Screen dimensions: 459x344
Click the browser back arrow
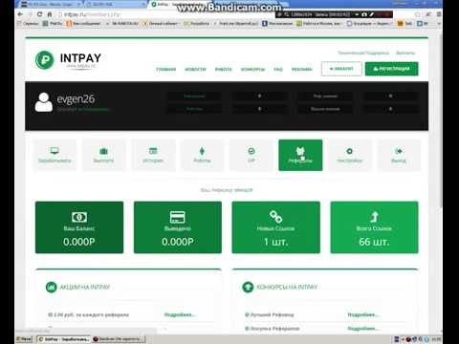click(x=20, y=14)
